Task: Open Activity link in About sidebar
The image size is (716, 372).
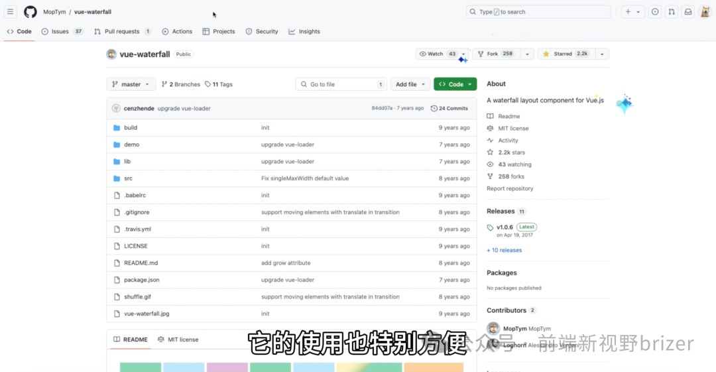Action: 503,141
